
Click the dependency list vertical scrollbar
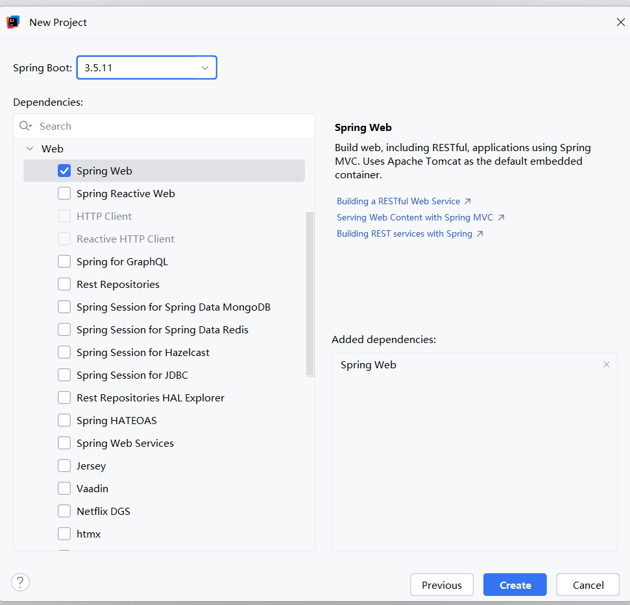[310, 294]
